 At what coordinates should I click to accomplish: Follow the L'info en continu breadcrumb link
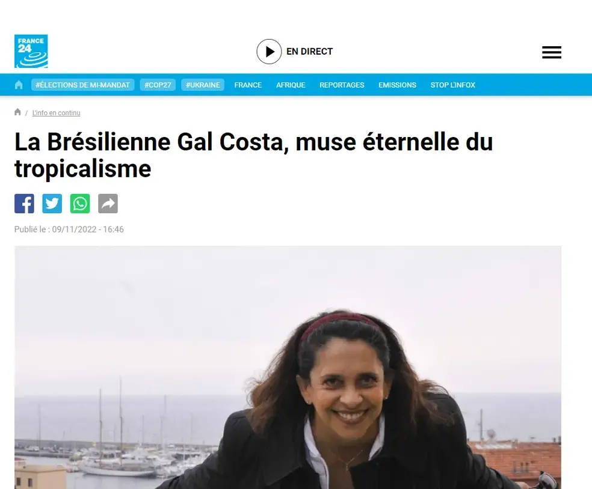tap(57, 113)
